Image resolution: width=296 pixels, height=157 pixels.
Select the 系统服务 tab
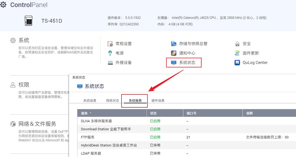point(135,101)
